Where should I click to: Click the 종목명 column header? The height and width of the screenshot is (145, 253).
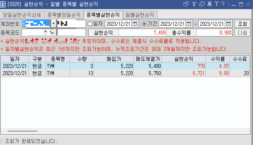click(58, 59)
